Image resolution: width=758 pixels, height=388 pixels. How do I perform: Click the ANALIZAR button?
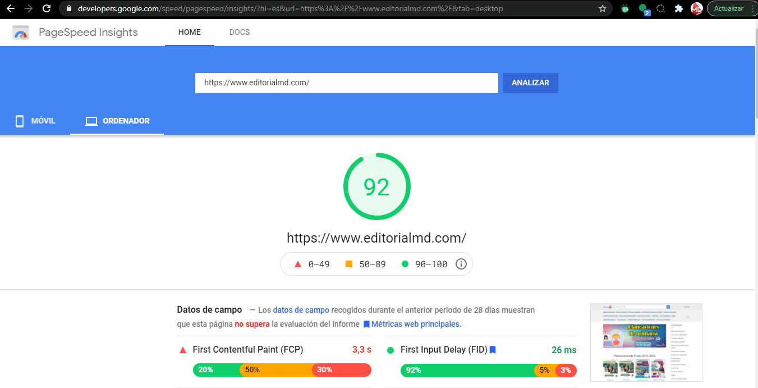tap(529, 83)
